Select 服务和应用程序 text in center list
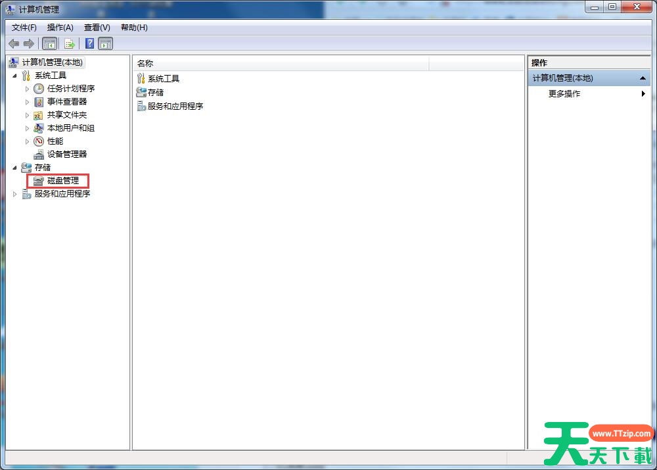Viewport: 657px width, 470px height. [x=175, y=106]
